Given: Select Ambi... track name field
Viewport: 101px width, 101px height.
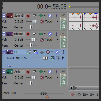Looking at the screenshot, I should tap(19, 72).
